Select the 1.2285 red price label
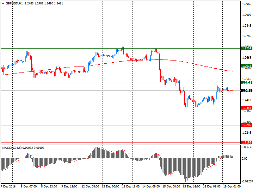The image size is (253, 190). (x=247, y=125)
